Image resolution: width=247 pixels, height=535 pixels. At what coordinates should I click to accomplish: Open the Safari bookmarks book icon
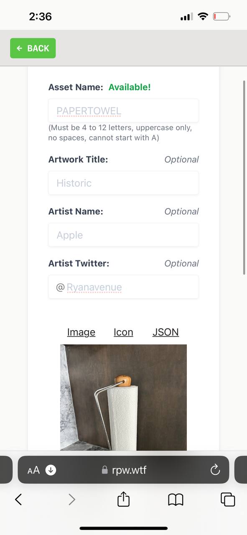176,499
